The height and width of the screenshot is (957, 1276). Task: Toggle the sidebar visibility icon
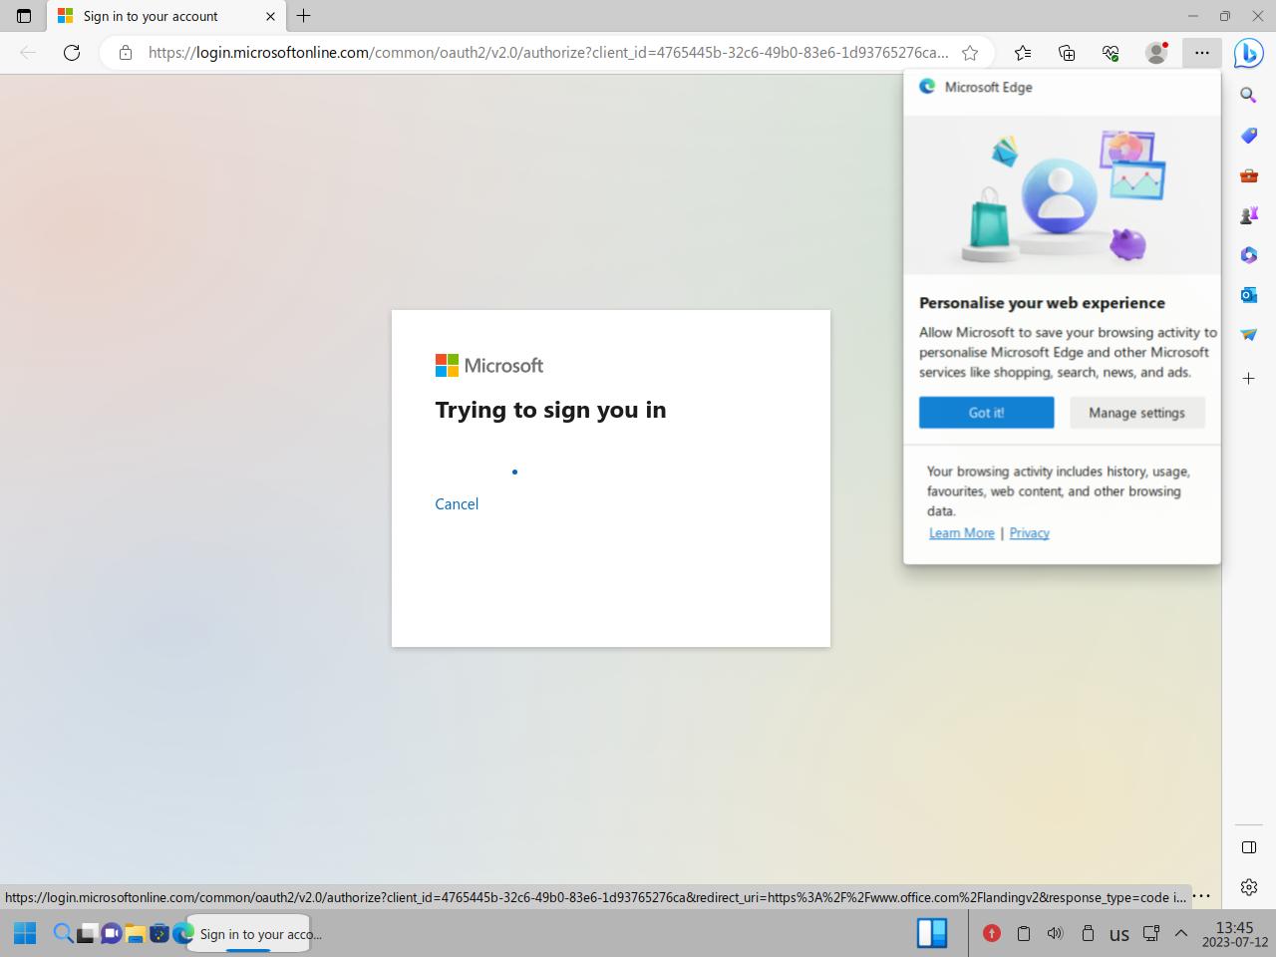pyautogui.click(x=1248, y=847)
